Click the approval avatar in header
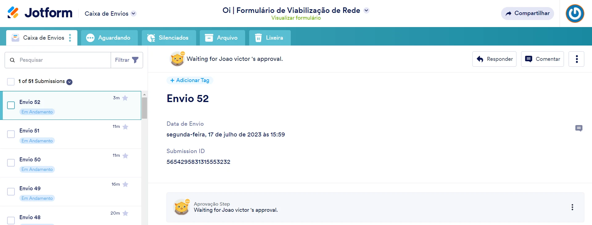 coord(177,59)
